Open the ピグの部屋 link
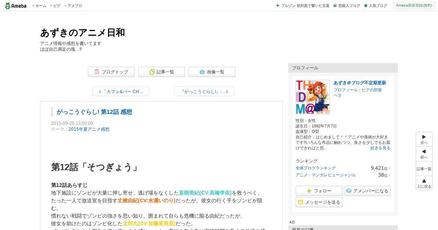 pyautogui.click(x=372, y=90)
